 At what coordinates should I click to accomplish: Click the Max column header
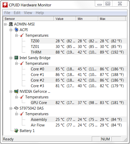tap(112, 19)
